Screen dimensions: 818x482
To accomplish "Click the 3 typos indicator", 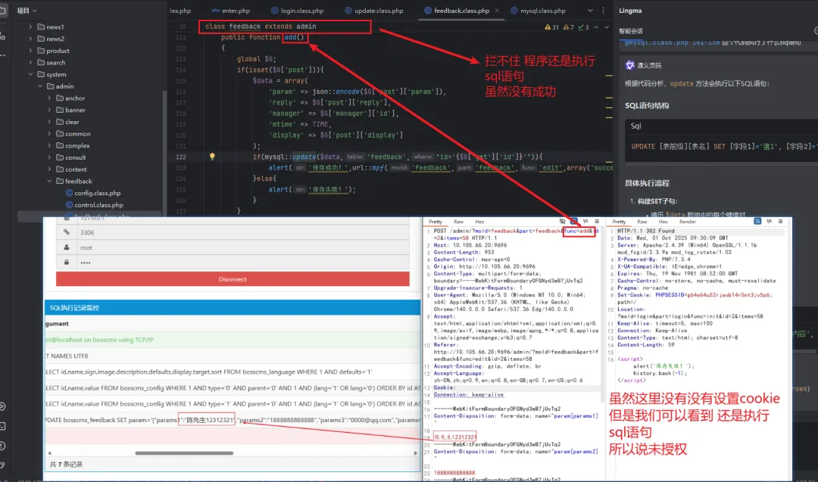I will point(583,27).
